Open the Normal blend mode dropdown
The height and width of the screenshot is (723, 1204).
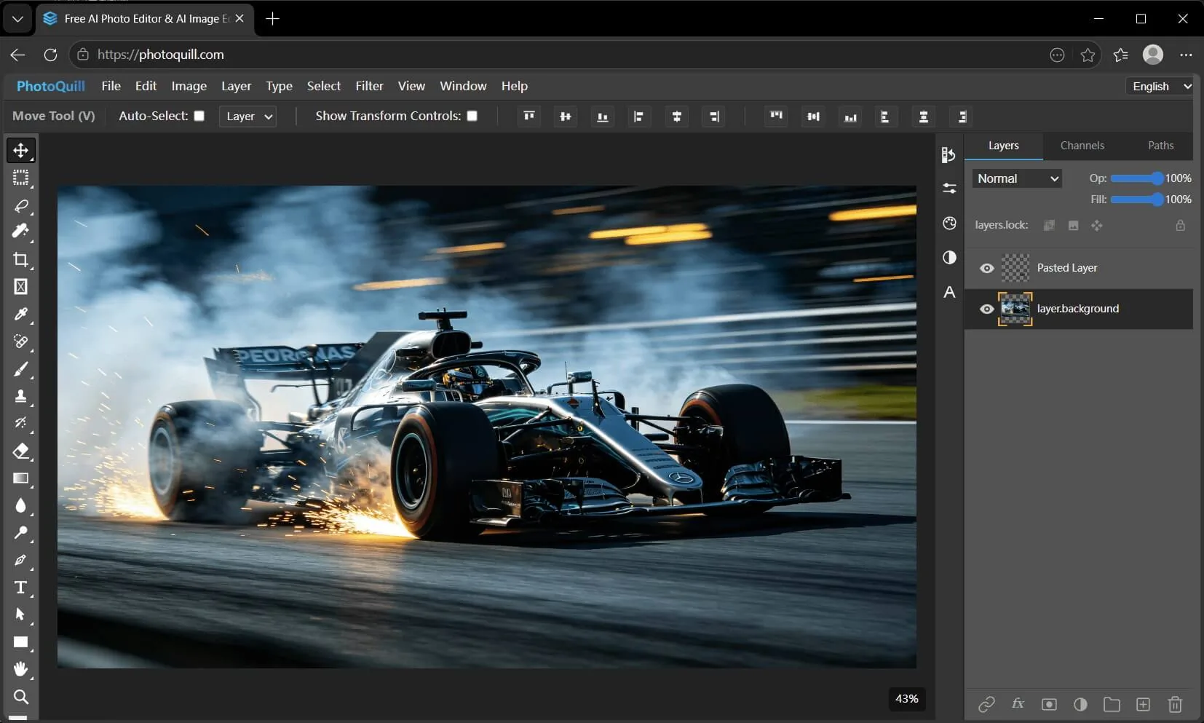tap(1017, 178)
